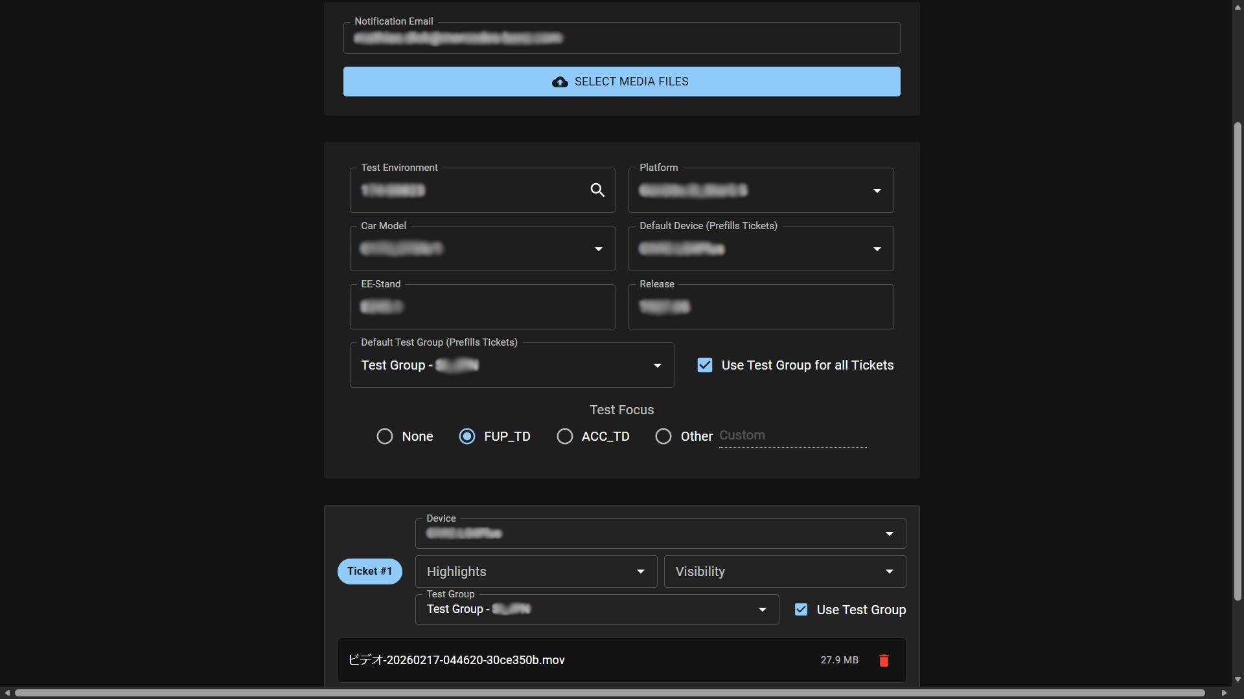1244x699 pixels.
Task: Open the Platform dropdown
Action: (x=877, y=190)
